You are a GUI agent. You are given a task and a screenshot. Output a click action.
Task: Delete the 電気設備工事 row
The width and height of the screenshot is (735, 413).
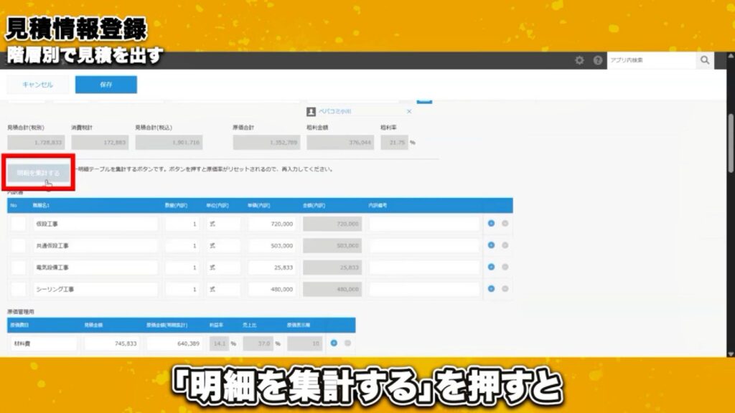tap(505, 267)
